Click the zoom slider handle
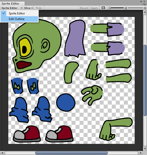 110,8
